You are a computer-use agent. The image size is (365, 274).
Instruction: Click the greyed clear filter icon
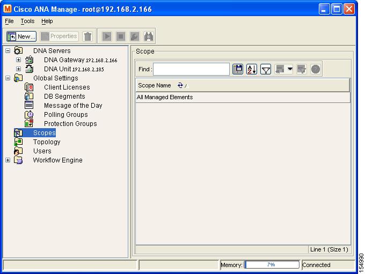(302, 69)
